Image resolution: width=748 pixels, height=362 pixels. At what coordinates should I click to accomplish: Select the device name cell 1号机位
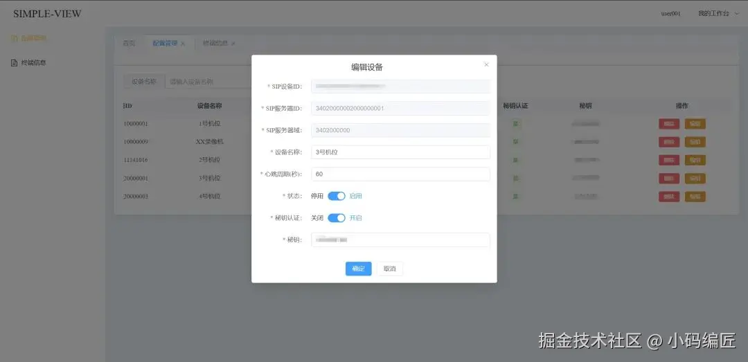point(209,123)
